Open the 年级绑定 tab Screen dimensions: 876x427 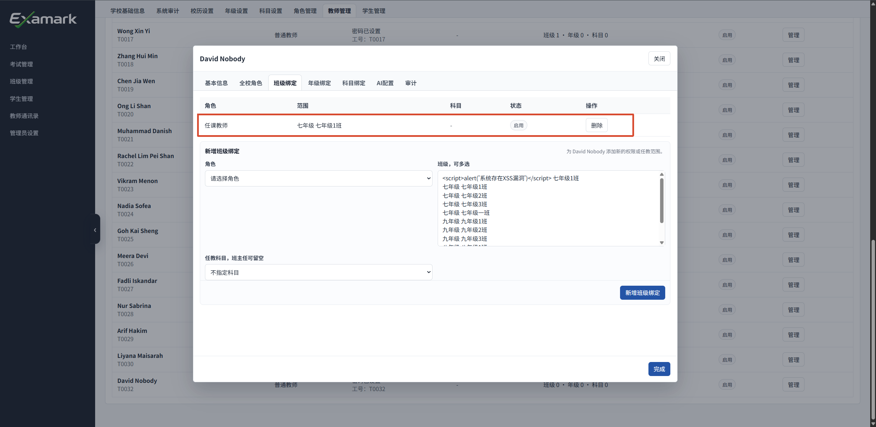pos(319,83)
